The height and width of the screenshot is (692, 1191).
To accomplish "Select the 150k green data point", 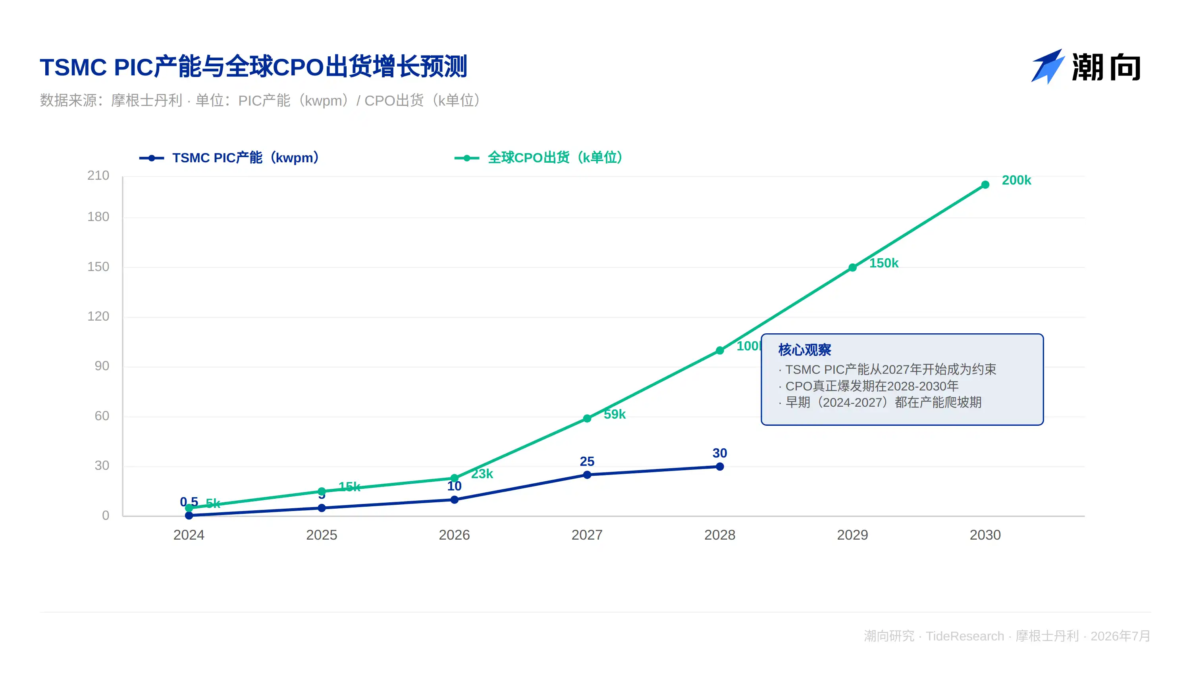I will [852, 268].
